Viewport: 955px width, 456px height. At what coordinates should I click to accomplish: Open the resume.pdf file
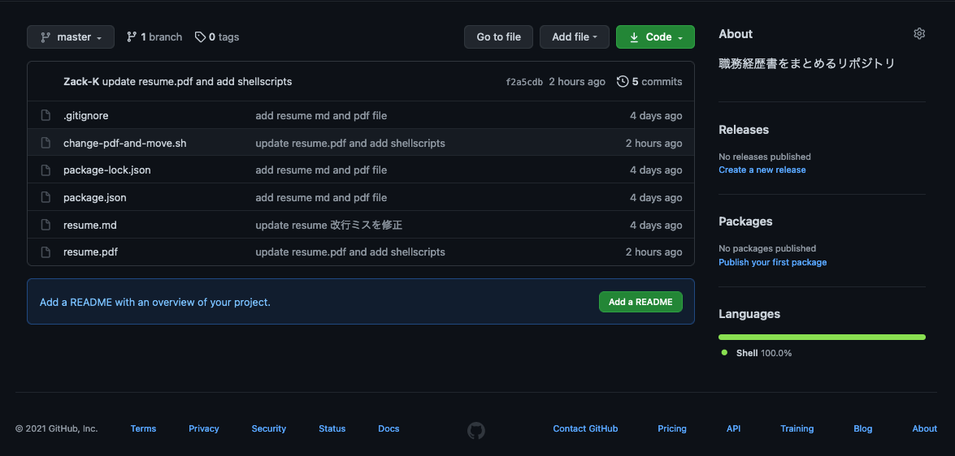pyautogui.click(x=90, y=252)
